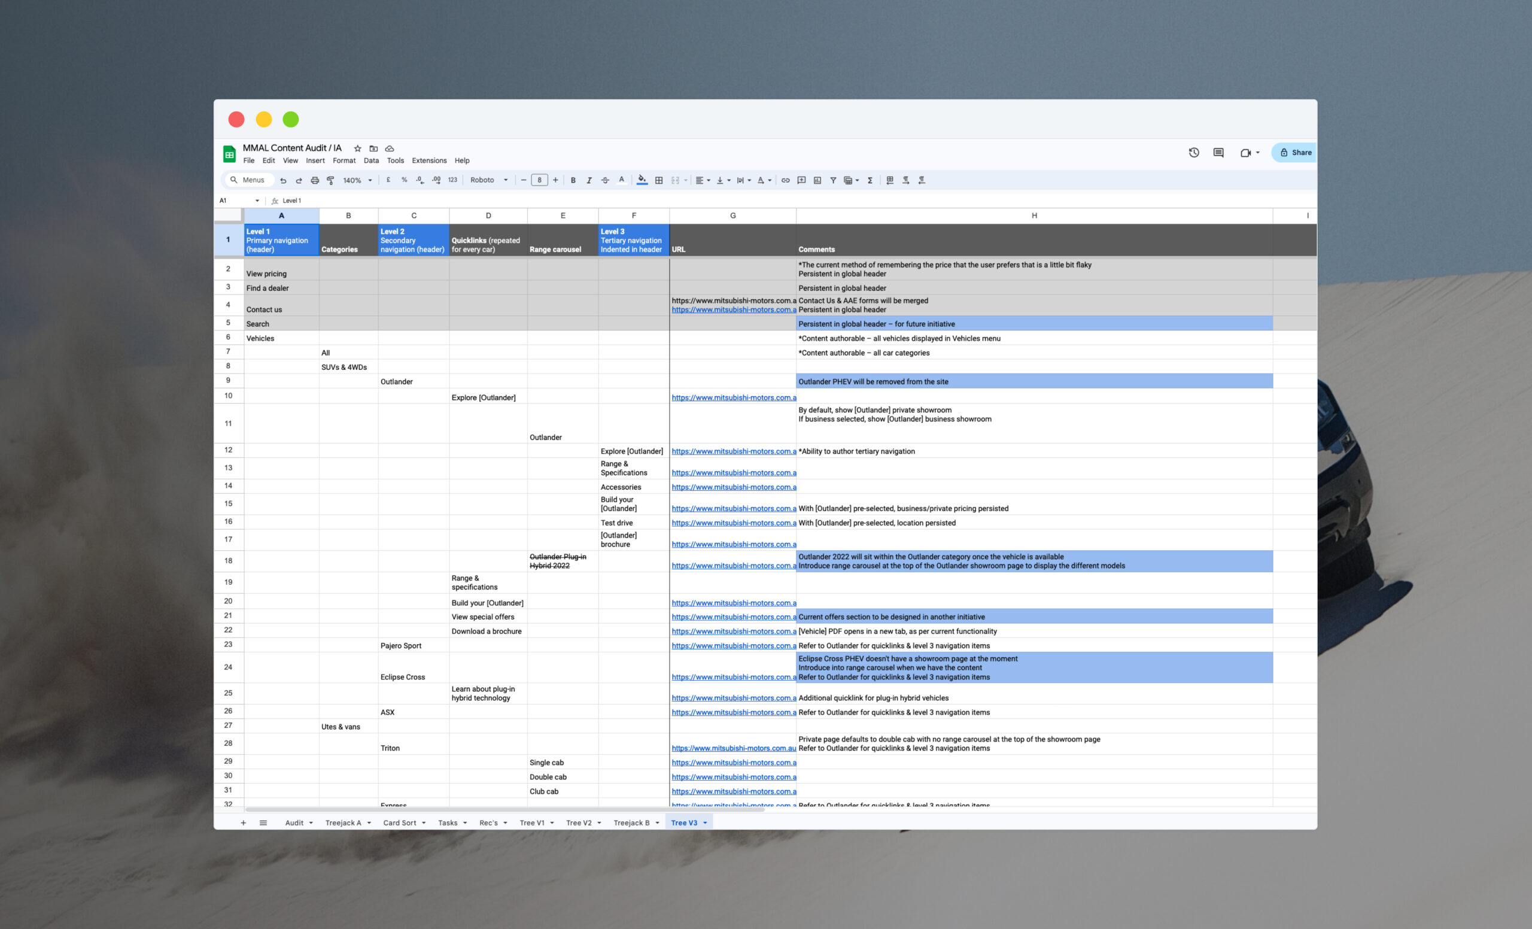1532x929 pixels.
Task: Open the vertical align dropdown
Action: click(x=723, y=180)
